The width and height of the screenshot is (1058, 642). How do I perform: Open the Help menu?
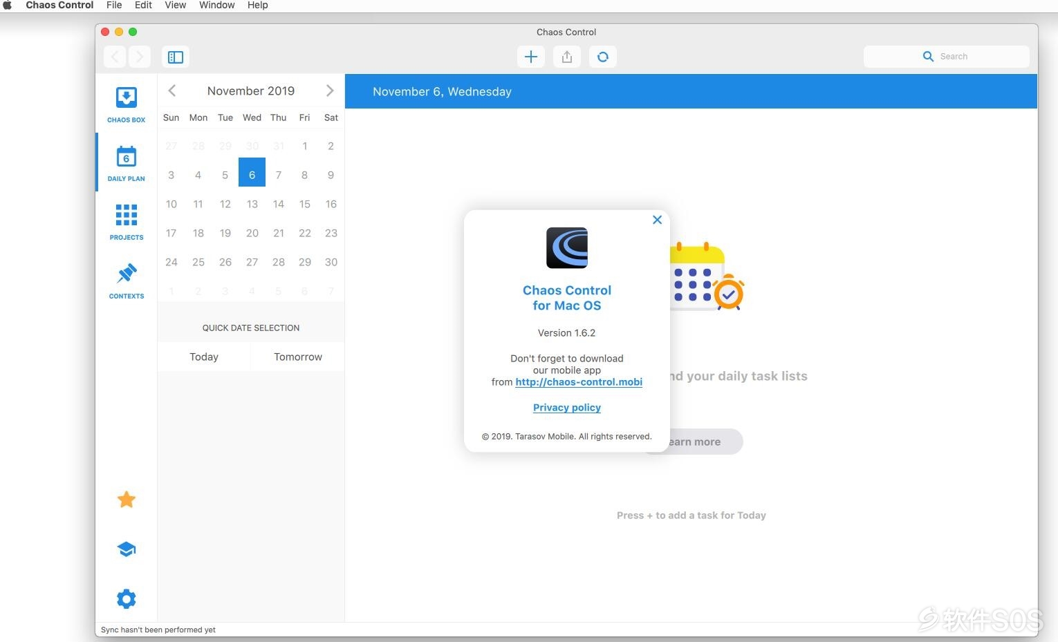coord(257,5)
